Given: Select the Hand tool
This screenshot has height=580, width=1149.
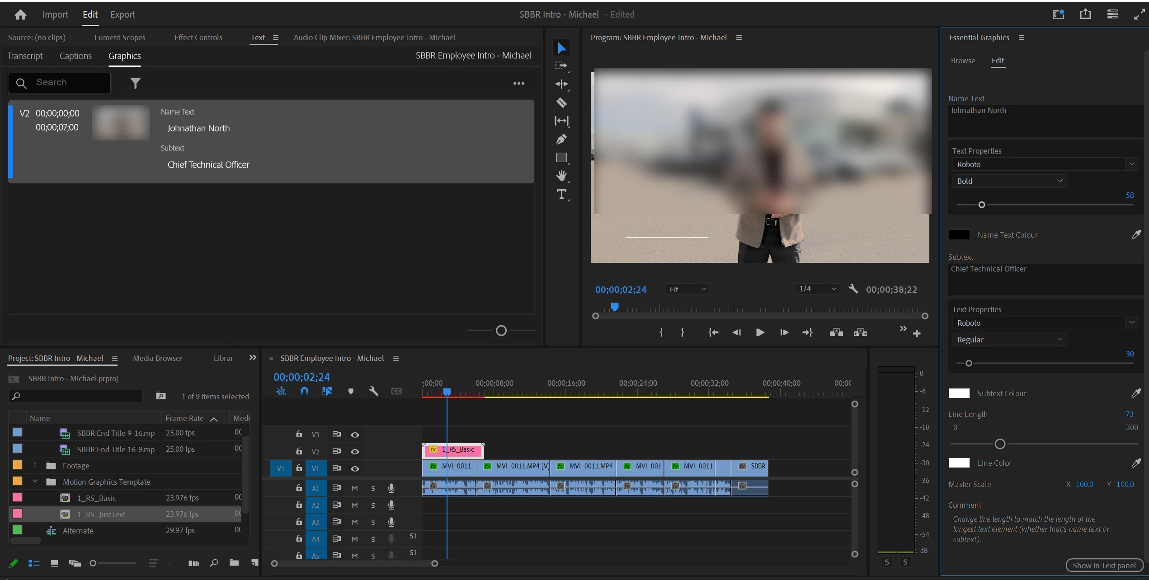Looking at the screenshot, I should (x=561, y=176).
